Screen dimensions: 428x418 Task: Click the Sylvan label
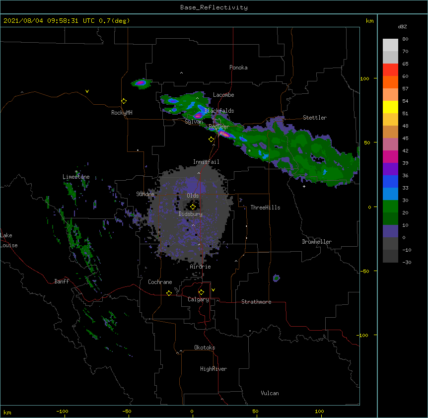pyautogui.click(x=194, y=122)
